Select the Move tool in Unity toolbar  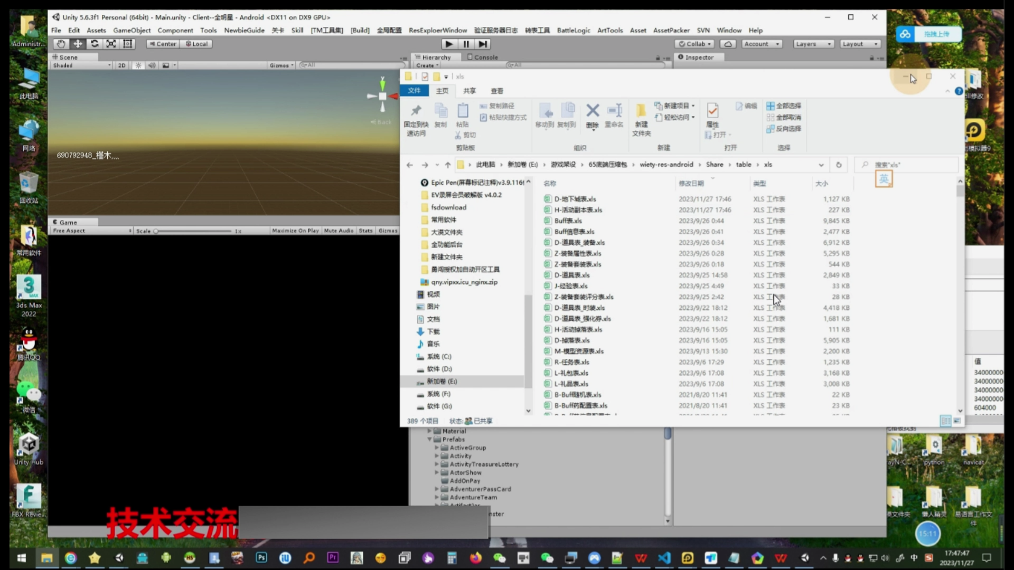(78, 44)
